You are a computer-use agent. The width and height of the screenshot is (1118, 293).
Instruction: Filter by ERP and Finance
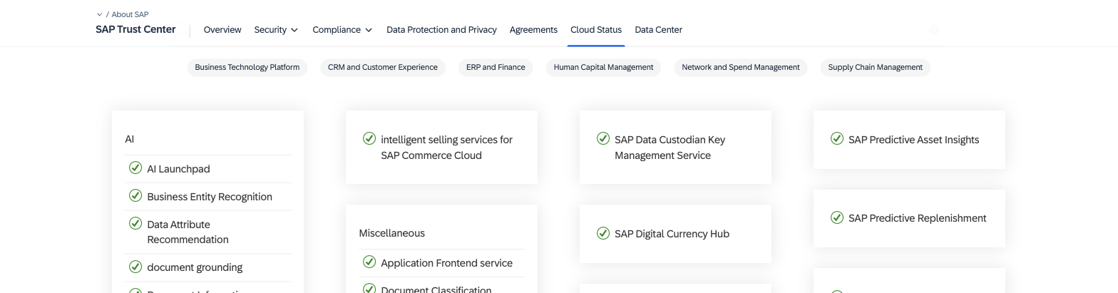click(x=496, y=68)
